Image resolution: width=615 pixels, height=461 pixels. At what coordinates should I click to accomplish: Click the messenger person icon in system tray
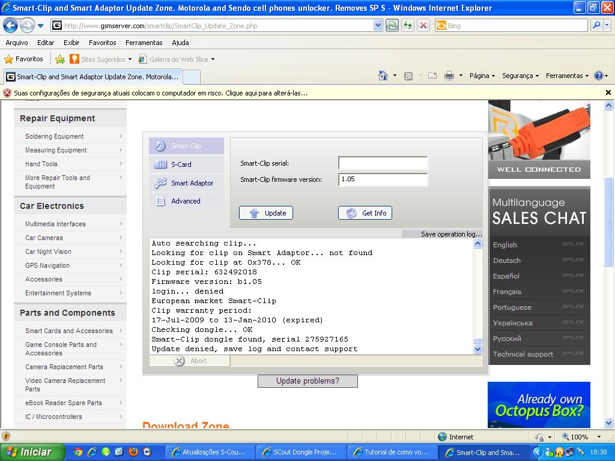550,453
